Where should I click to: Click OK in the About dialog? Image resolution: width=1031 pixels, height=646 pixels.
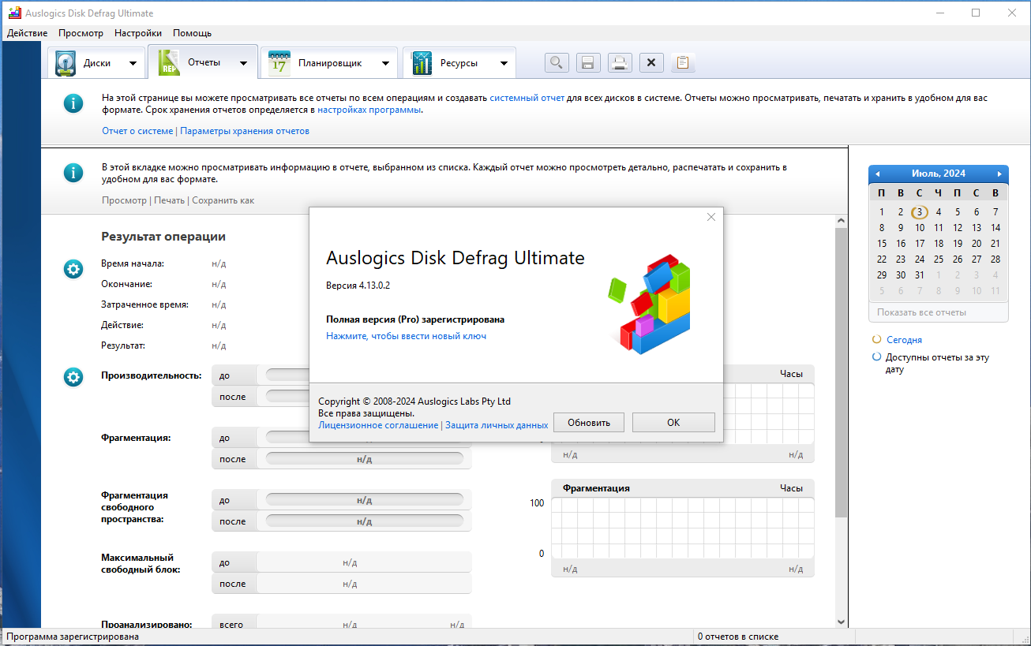point(673,423)
